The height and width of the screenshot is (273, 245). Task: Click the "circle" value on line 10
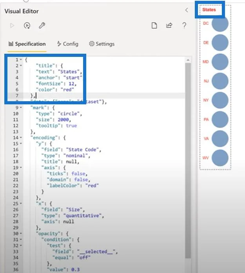tap(69, 114)
